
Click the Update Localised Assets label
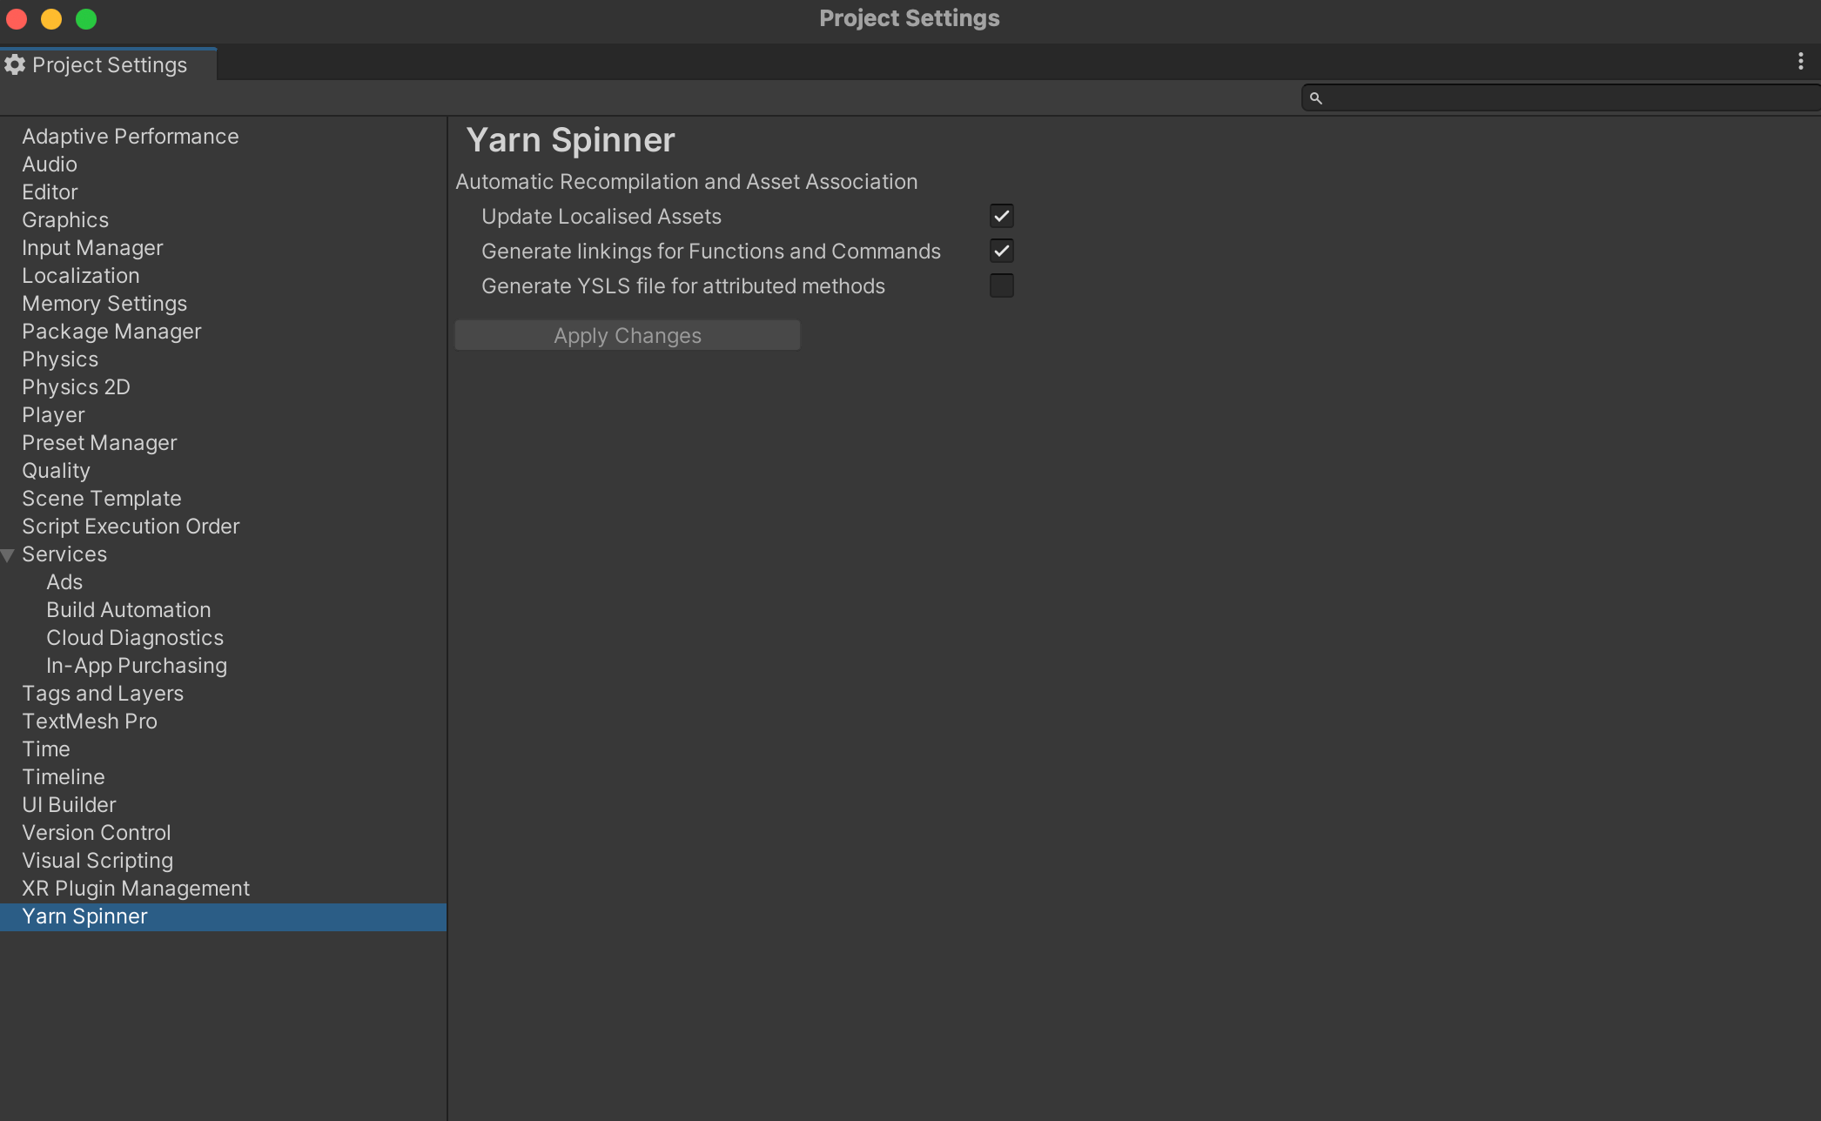tap(601, 216)
